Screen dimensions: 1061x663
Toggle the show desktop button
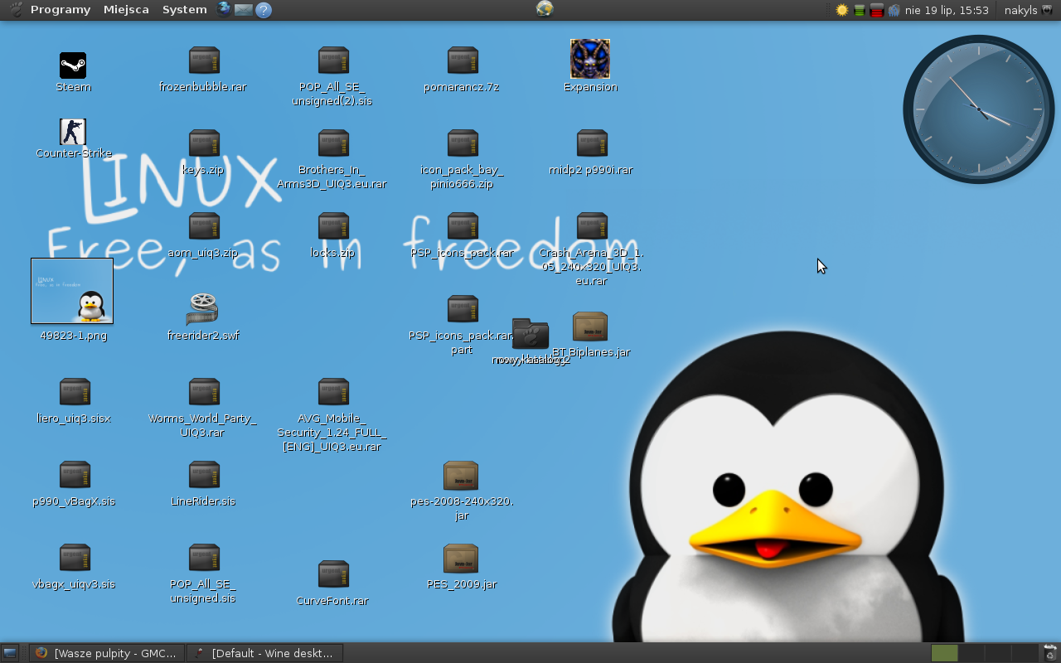click(x=10, y=653)
